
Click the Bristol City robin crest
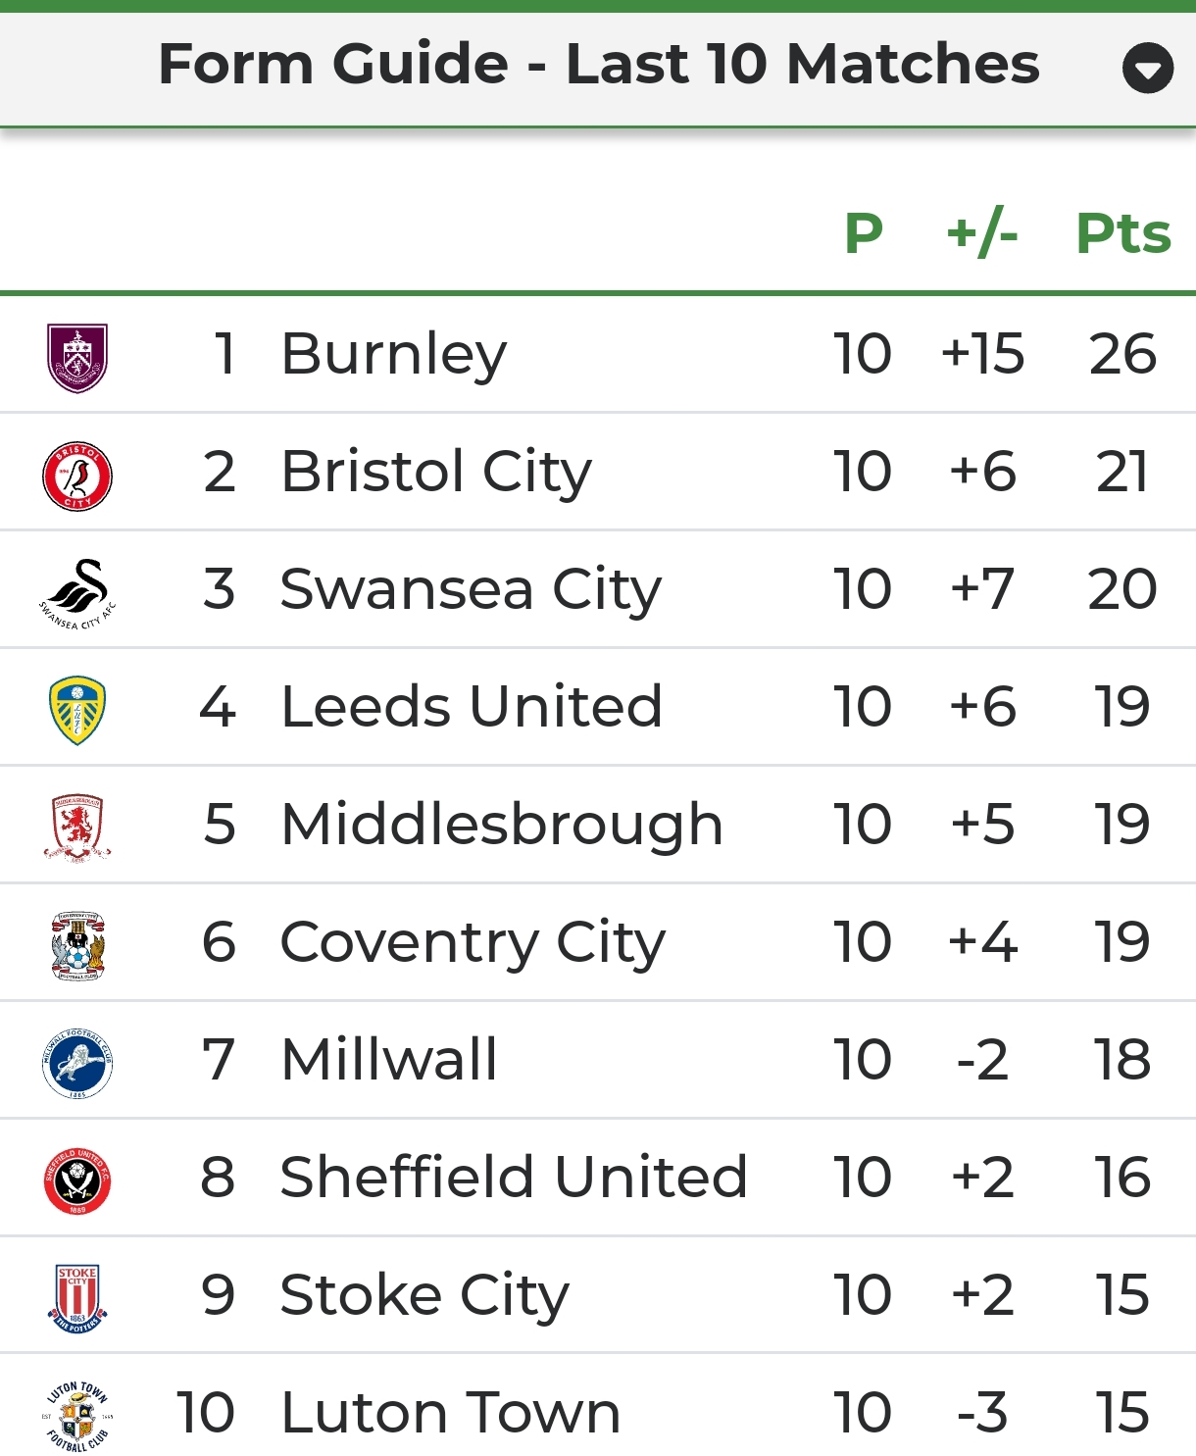pyautogui.click(x=77, y=476)
